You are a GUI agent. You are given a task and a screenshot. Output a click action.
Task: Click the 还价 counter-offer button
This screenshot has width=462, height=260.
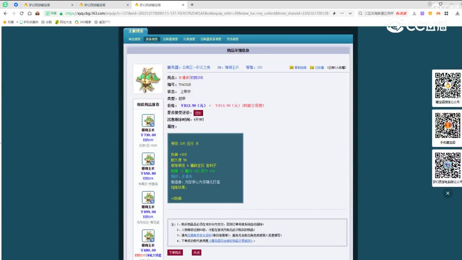(198, 113)
